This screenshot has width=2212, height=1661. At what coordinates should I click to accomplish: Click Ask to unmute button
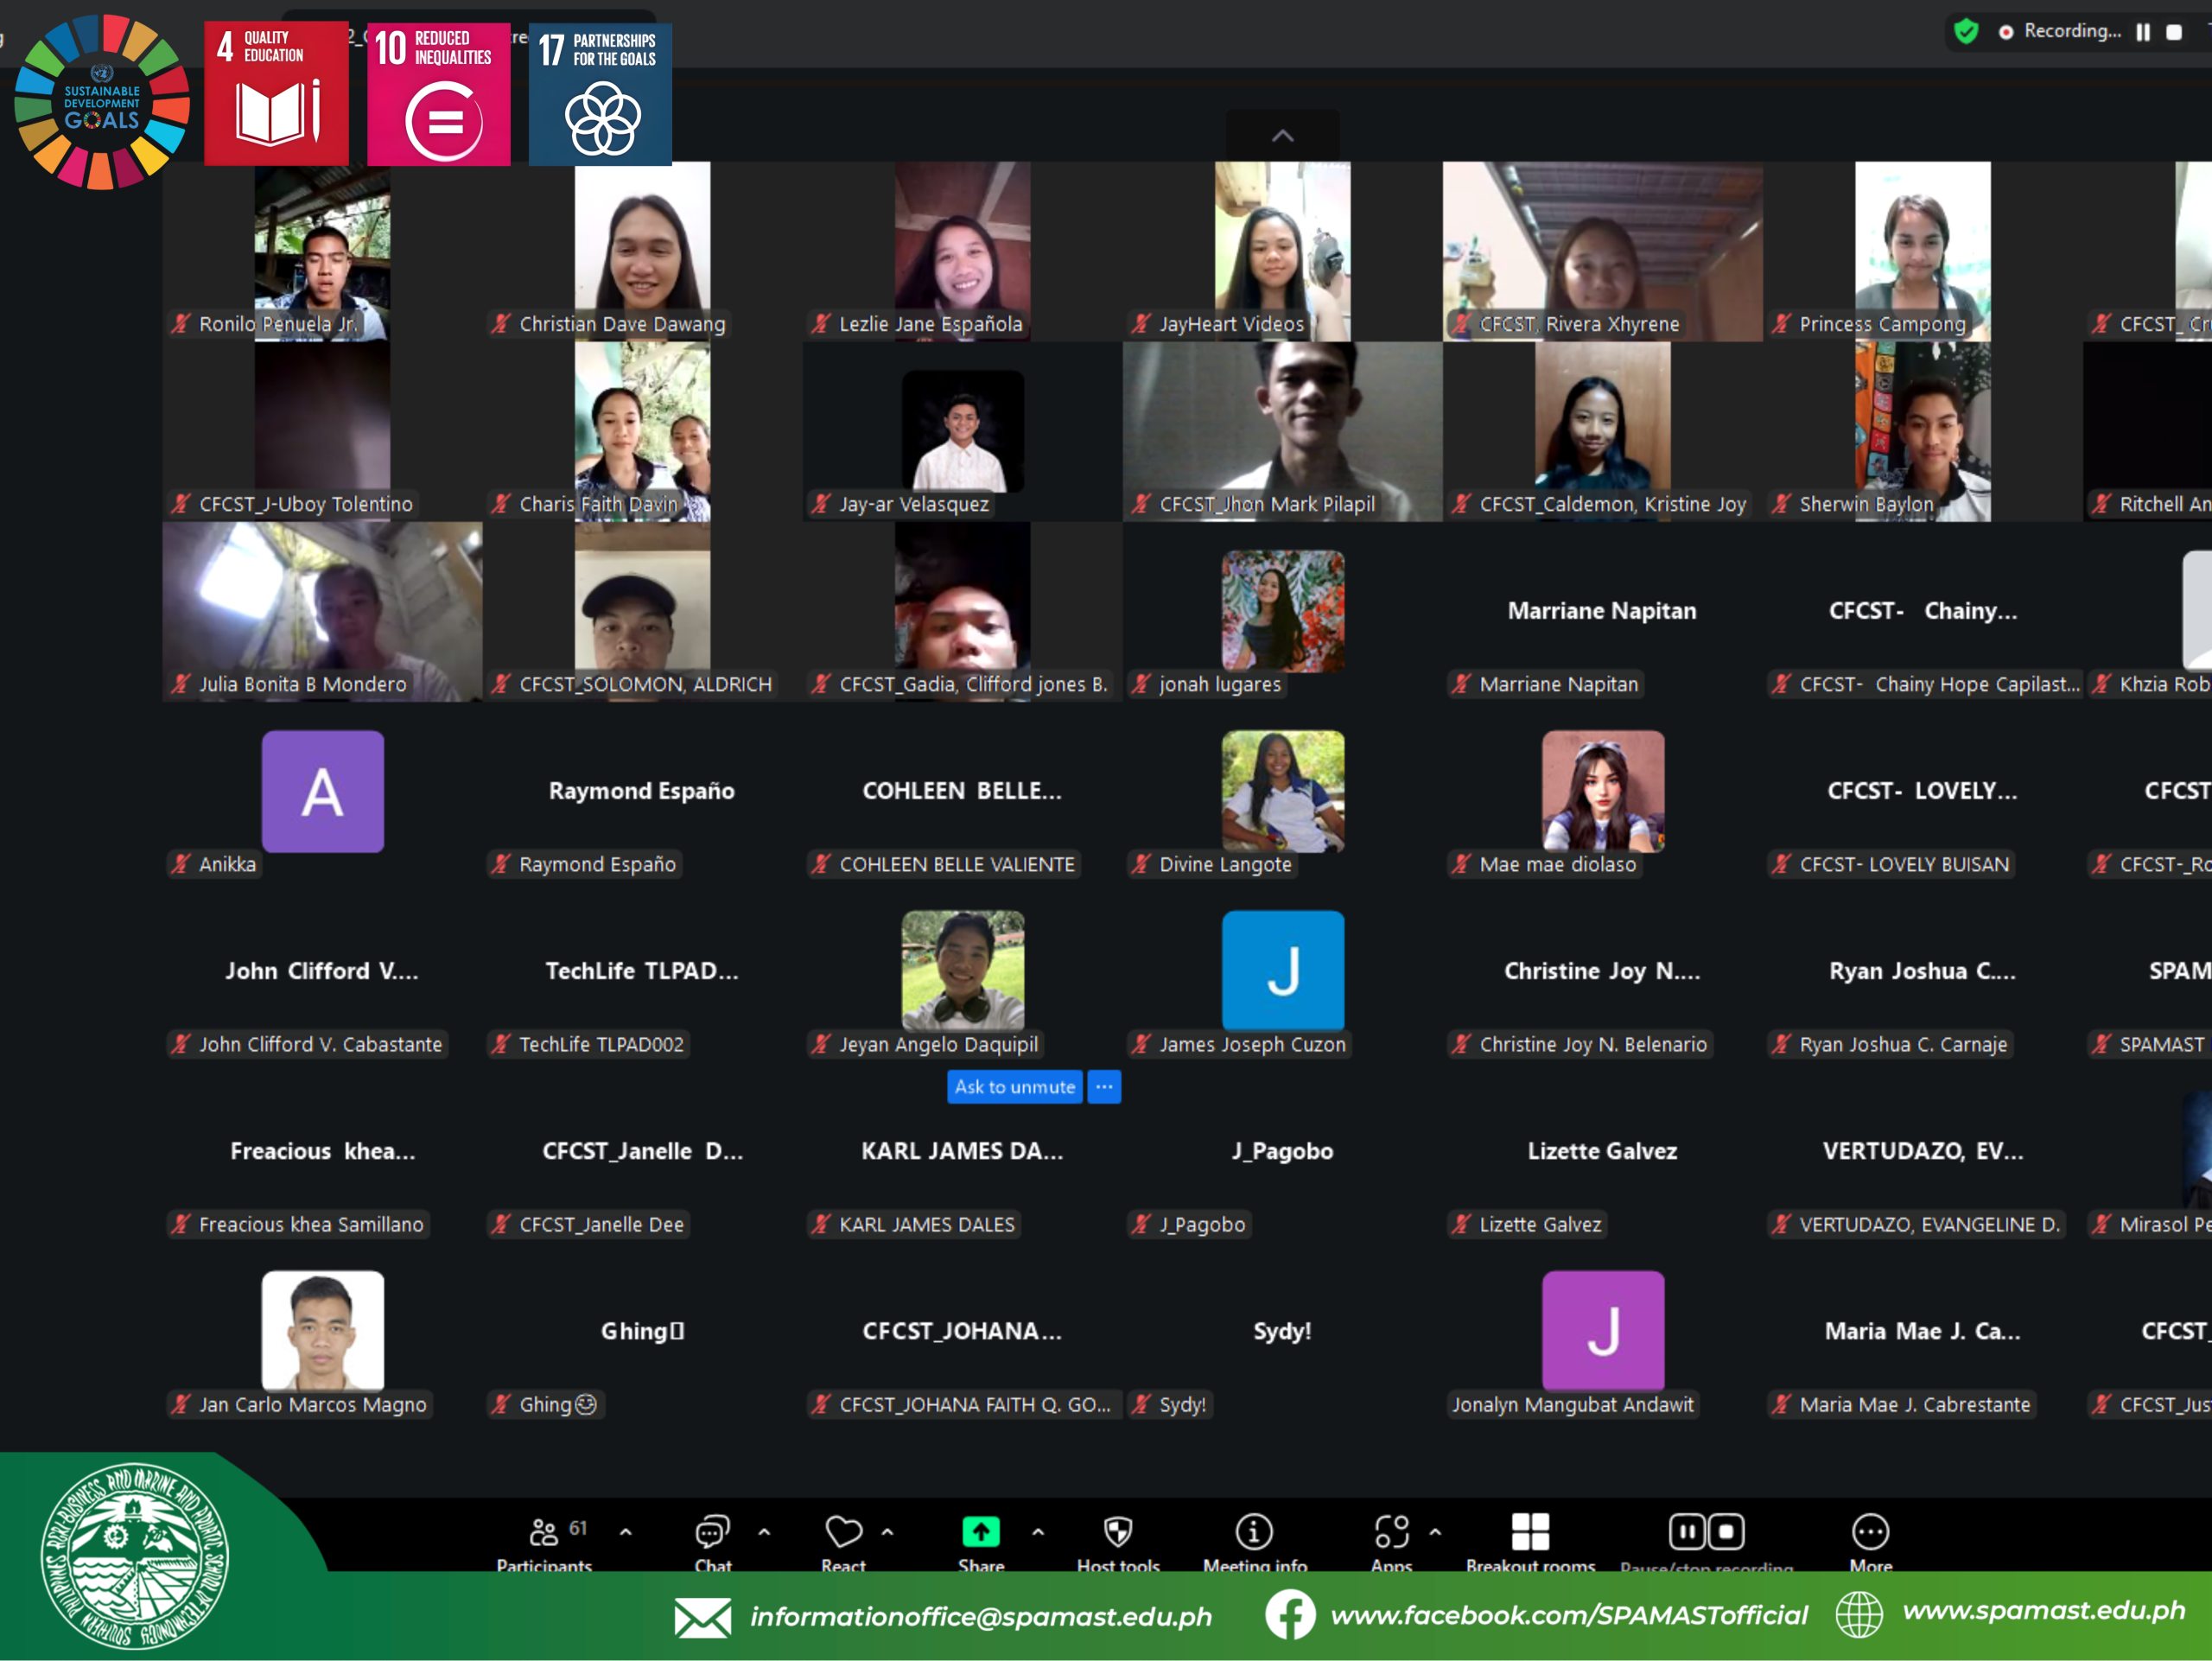(x=1014, y=1087)
